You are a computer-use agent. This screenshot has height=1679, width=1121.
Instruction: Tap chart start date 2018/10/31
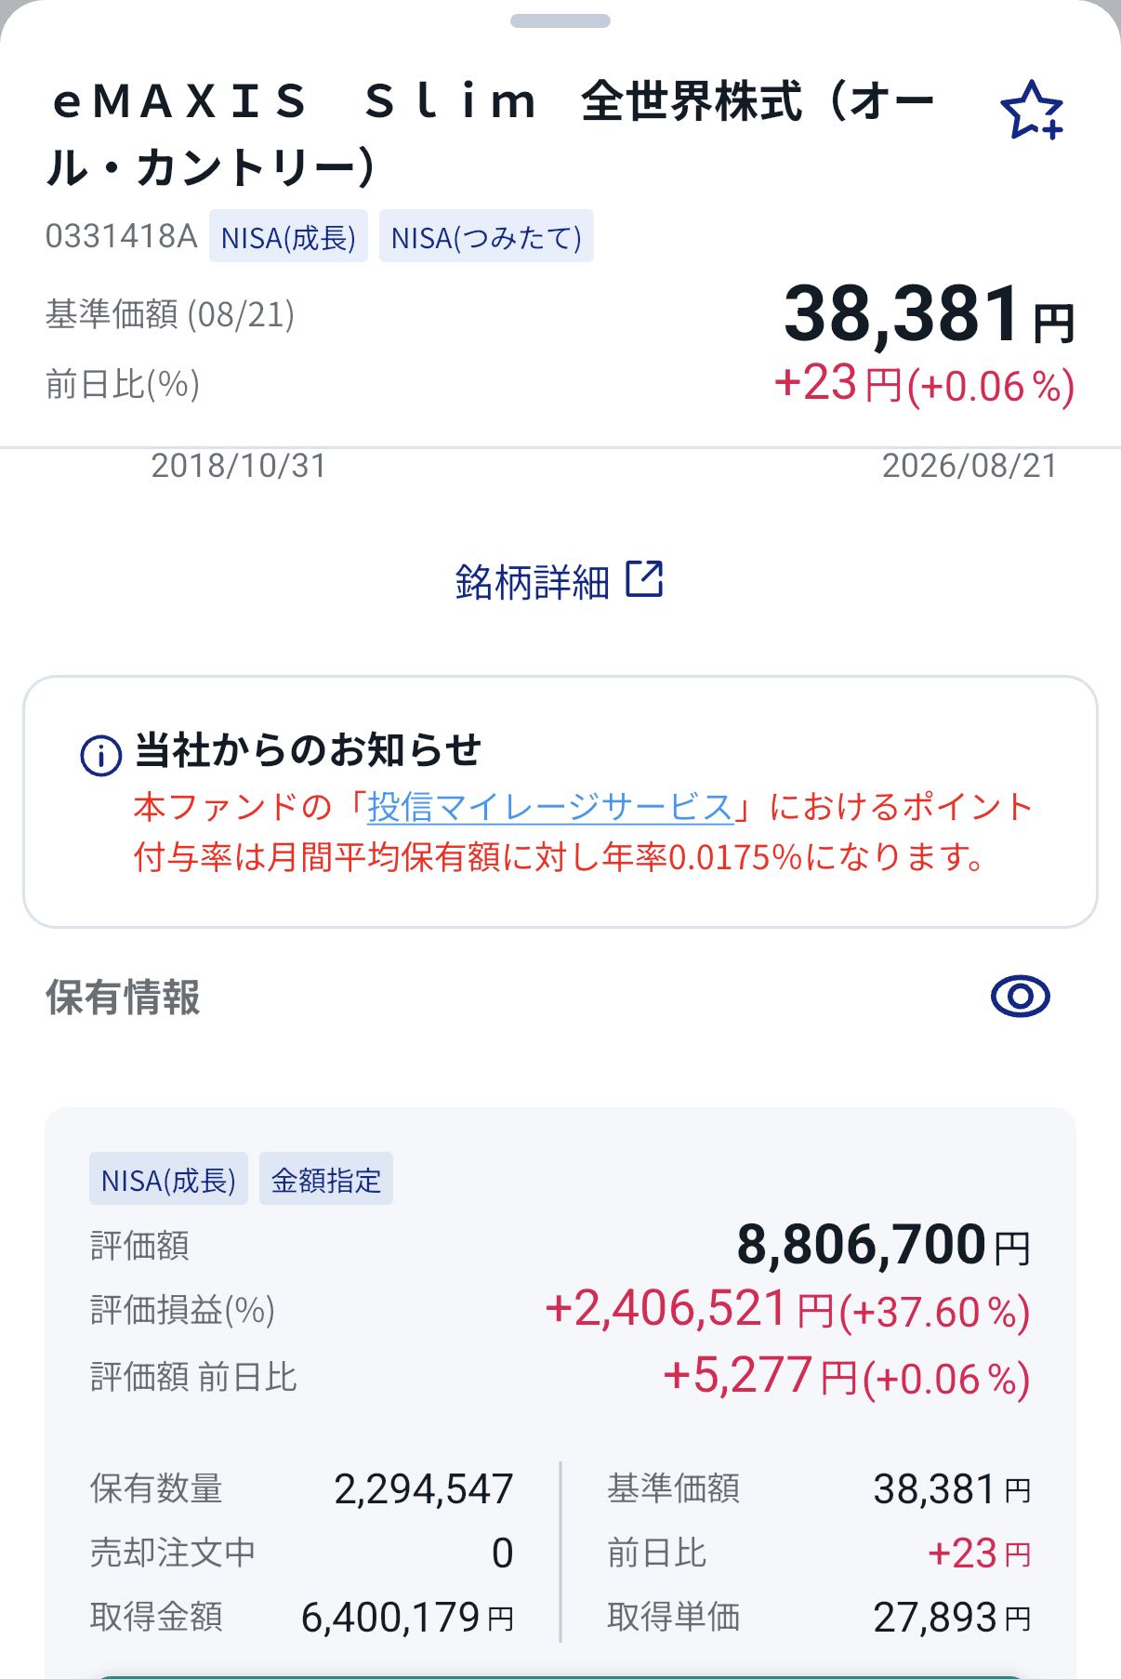click(x=239, y=466)
